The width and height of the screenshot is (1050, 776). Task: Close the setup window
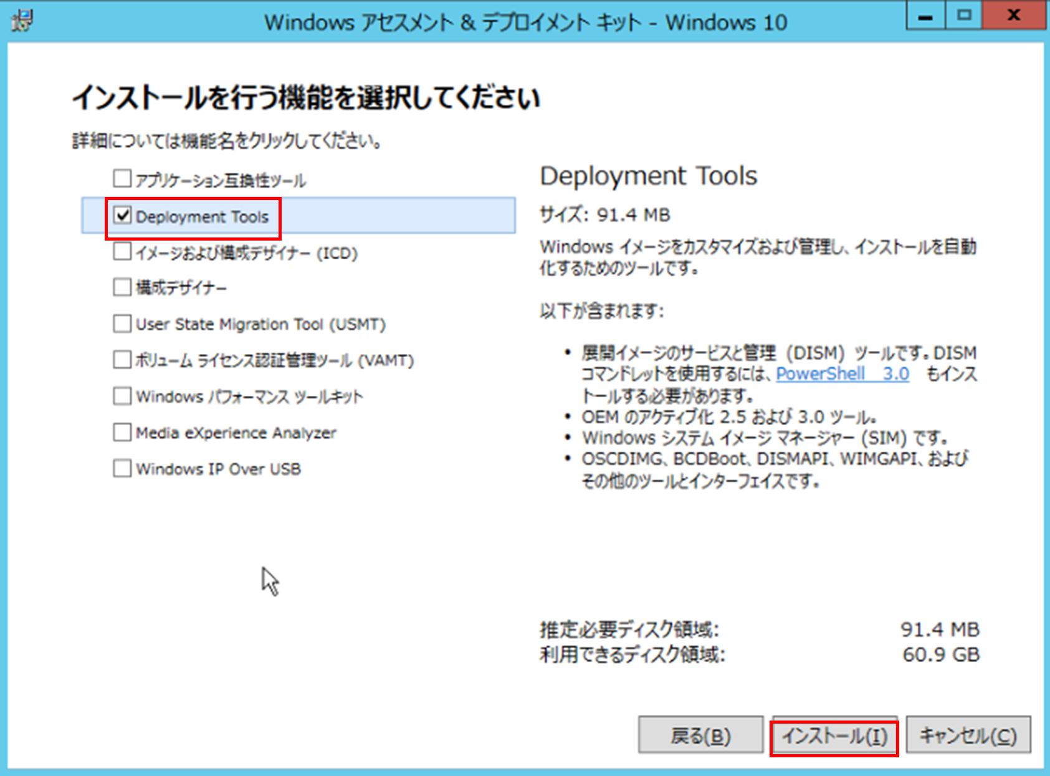1014,16
